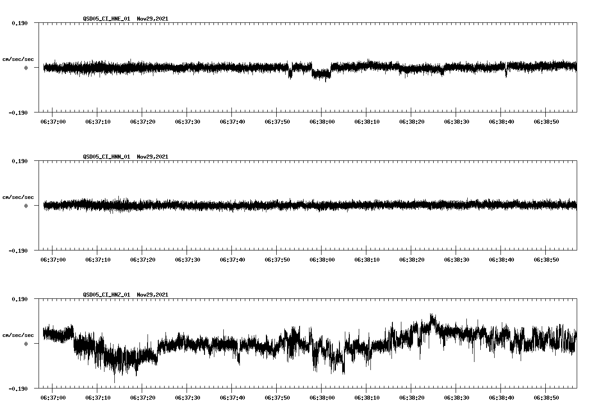Screen dimensions: 609x414
Task: Click the 0.190 axis value on HNN plot
Action: pyautogui.click(x=19, y=161)
